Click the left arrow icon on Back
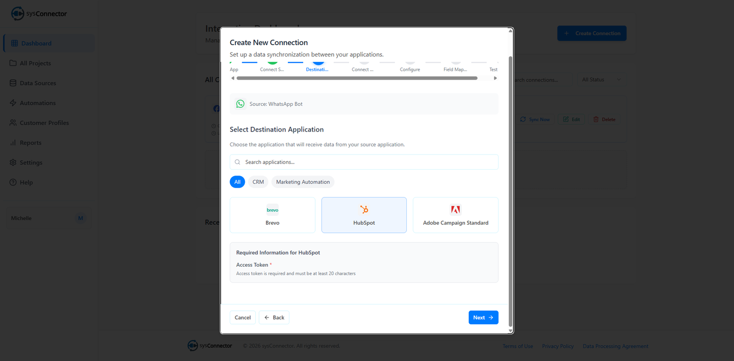This screenshot has height=361, width=734. (267, 318)
